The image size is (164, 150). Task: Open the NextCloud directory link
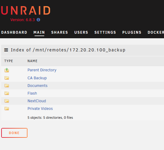click(x=37, y=101)
